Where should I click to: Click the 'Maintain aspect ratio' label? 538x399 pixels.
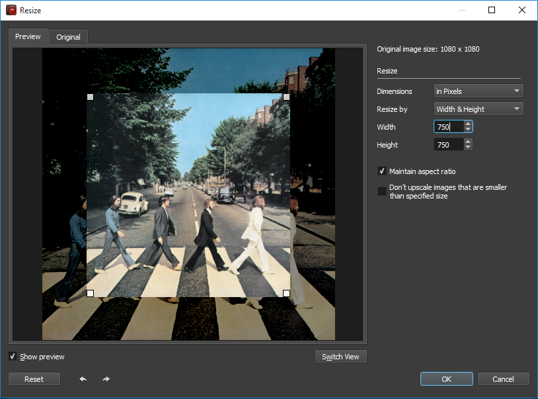pyautogui.click(x=422, y=171)
